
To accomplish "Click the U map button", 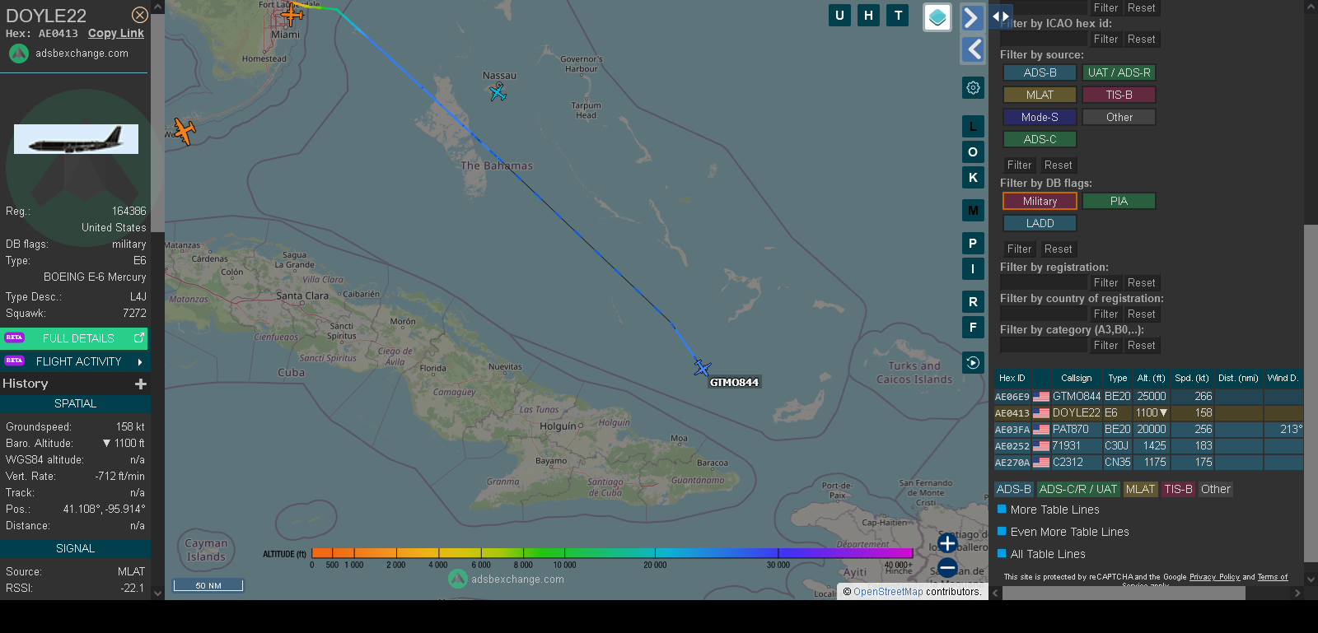I will [x=839, y=15].
